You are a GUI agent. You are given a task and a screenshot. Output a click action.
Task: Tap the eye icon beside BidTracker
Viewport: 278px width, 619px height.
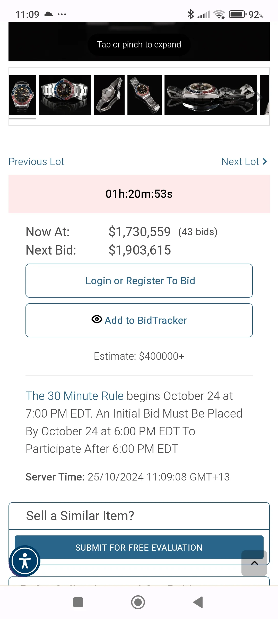pyautogui.click(x=97, y=319)
